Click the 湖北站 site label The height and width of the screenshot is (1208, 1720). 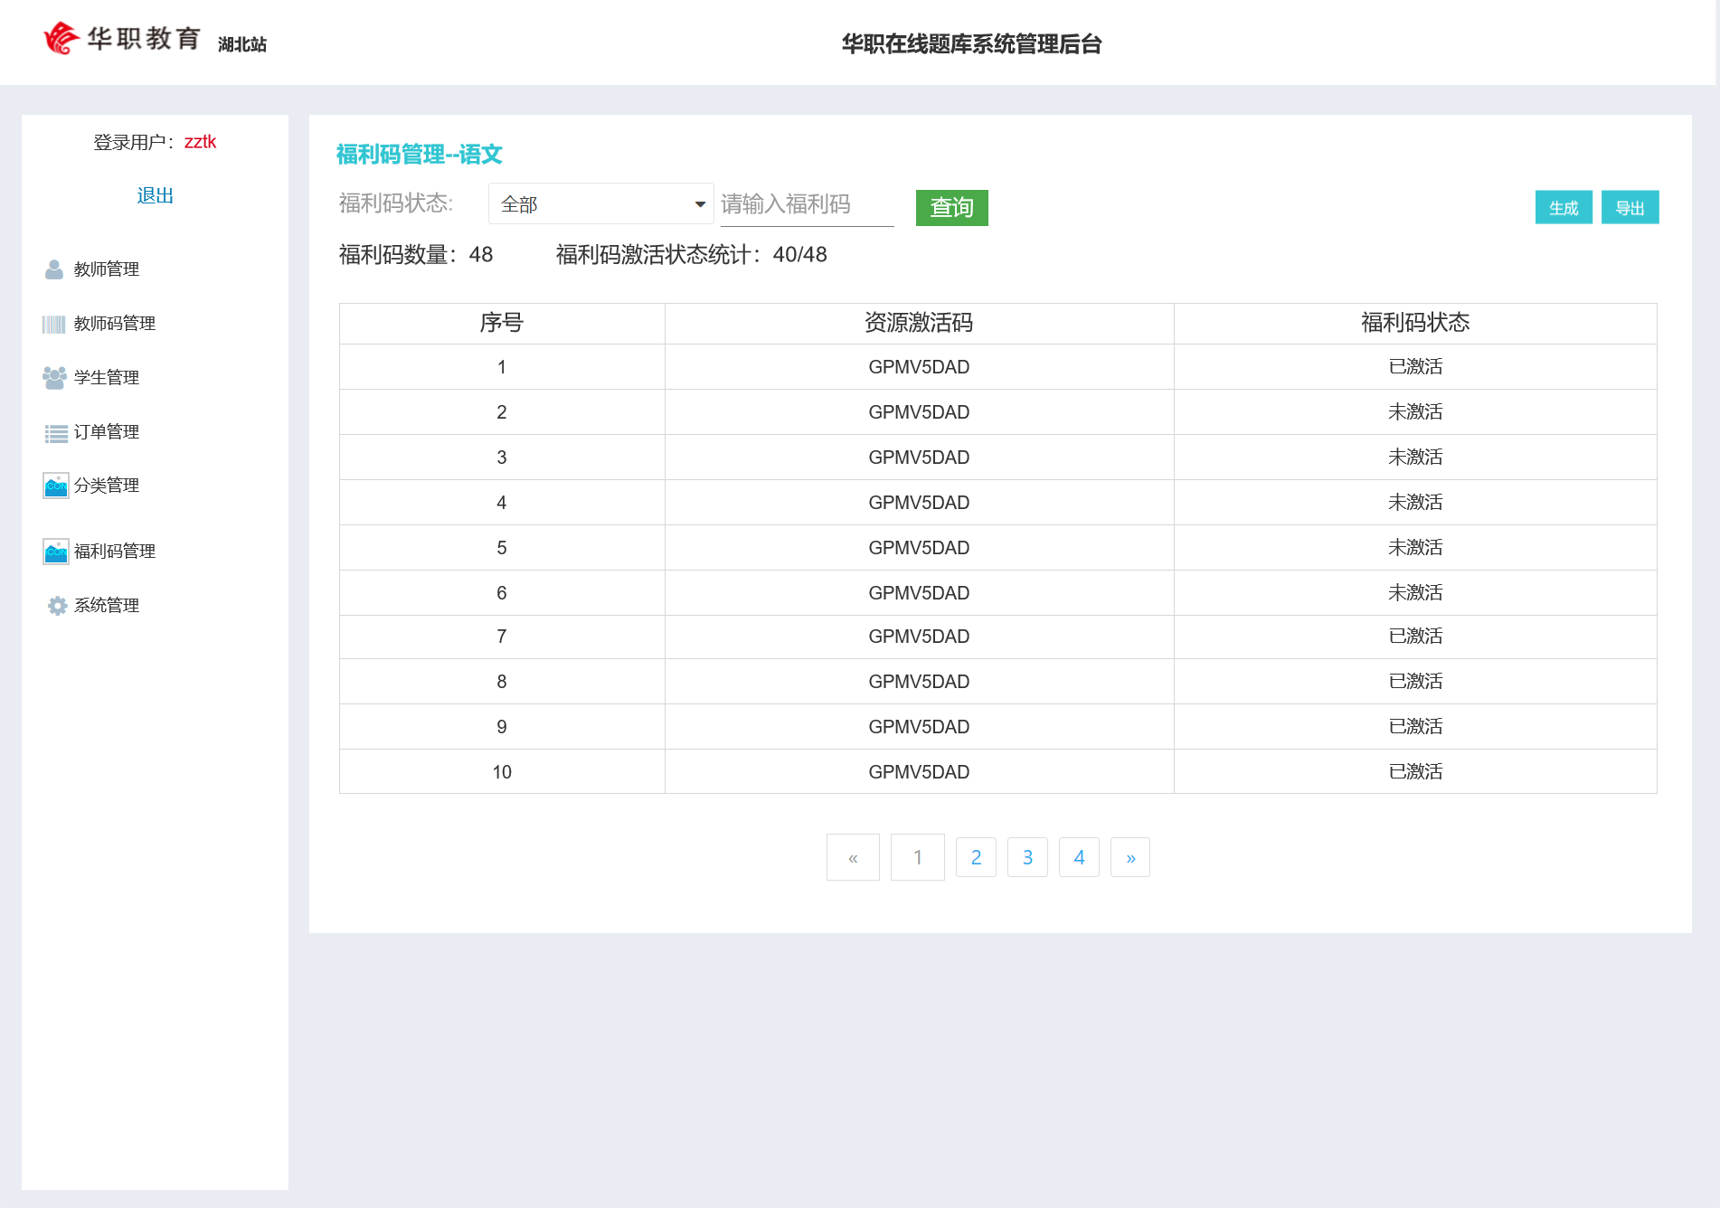coord(242,44)
